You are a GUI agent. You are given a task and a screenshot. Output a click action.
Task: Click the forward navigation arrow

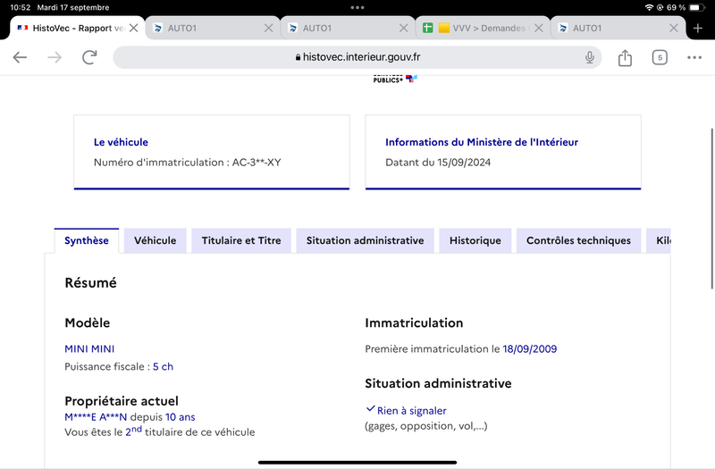(55, 57)
